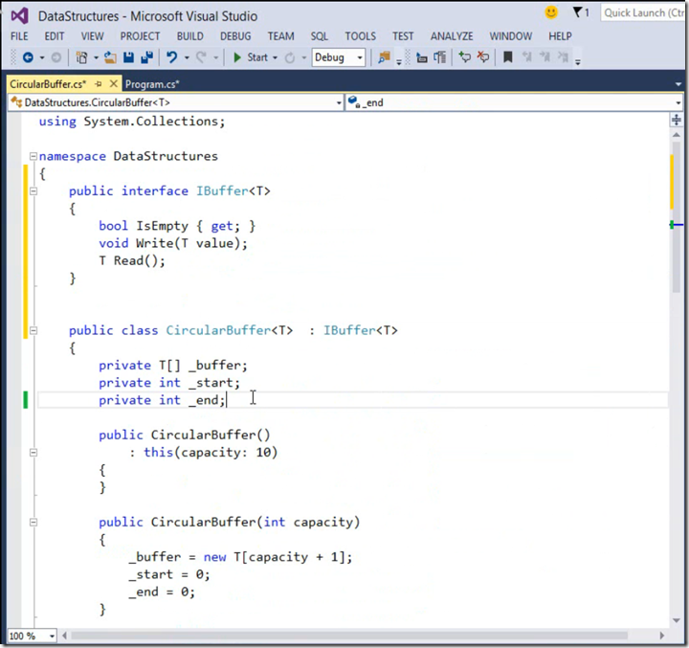Click the Open File folder icon

click(x=110, y=57)
